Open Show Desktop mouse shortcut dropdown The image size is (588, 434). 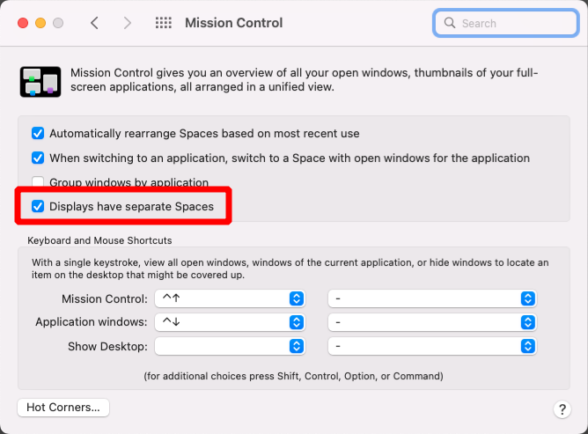tap(432, 346)
